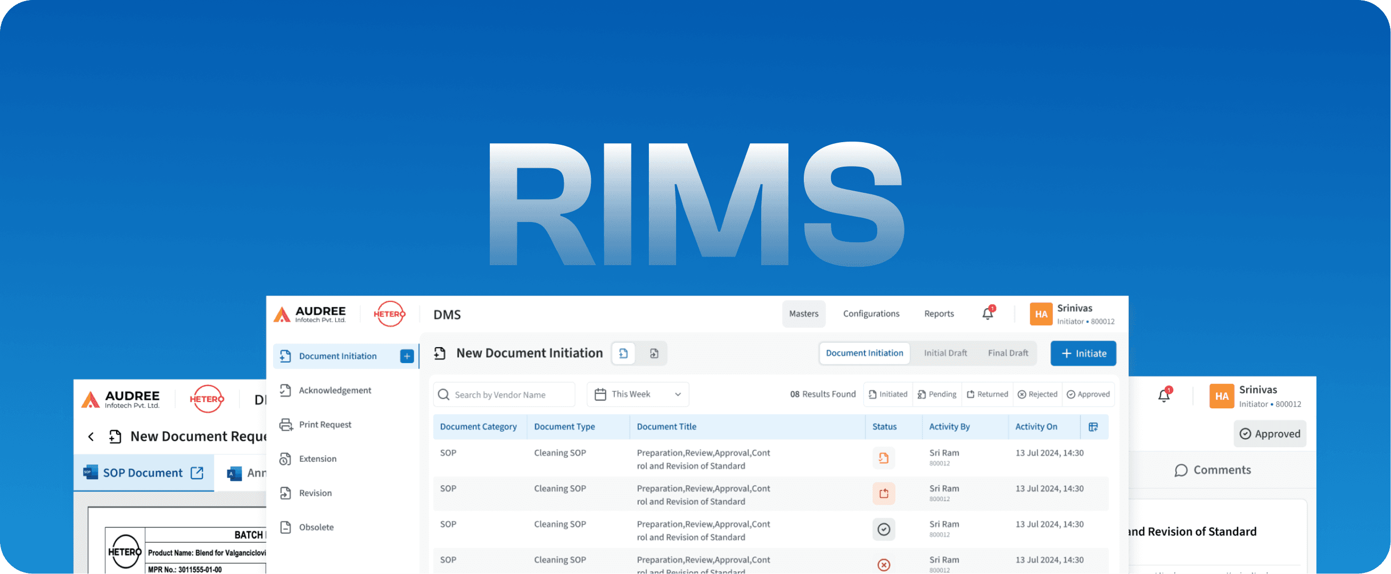
Task: Filter by Pending status
Action: 937,394
